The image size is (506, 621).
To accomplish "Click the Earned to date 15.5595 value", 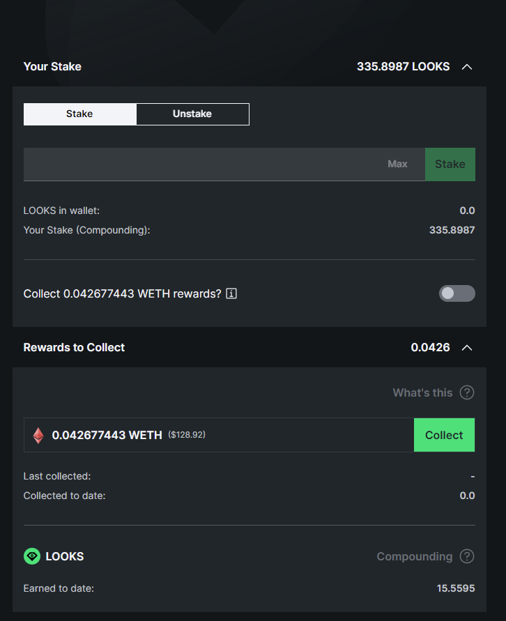I will pyautogui.click(x=456, y=588).
